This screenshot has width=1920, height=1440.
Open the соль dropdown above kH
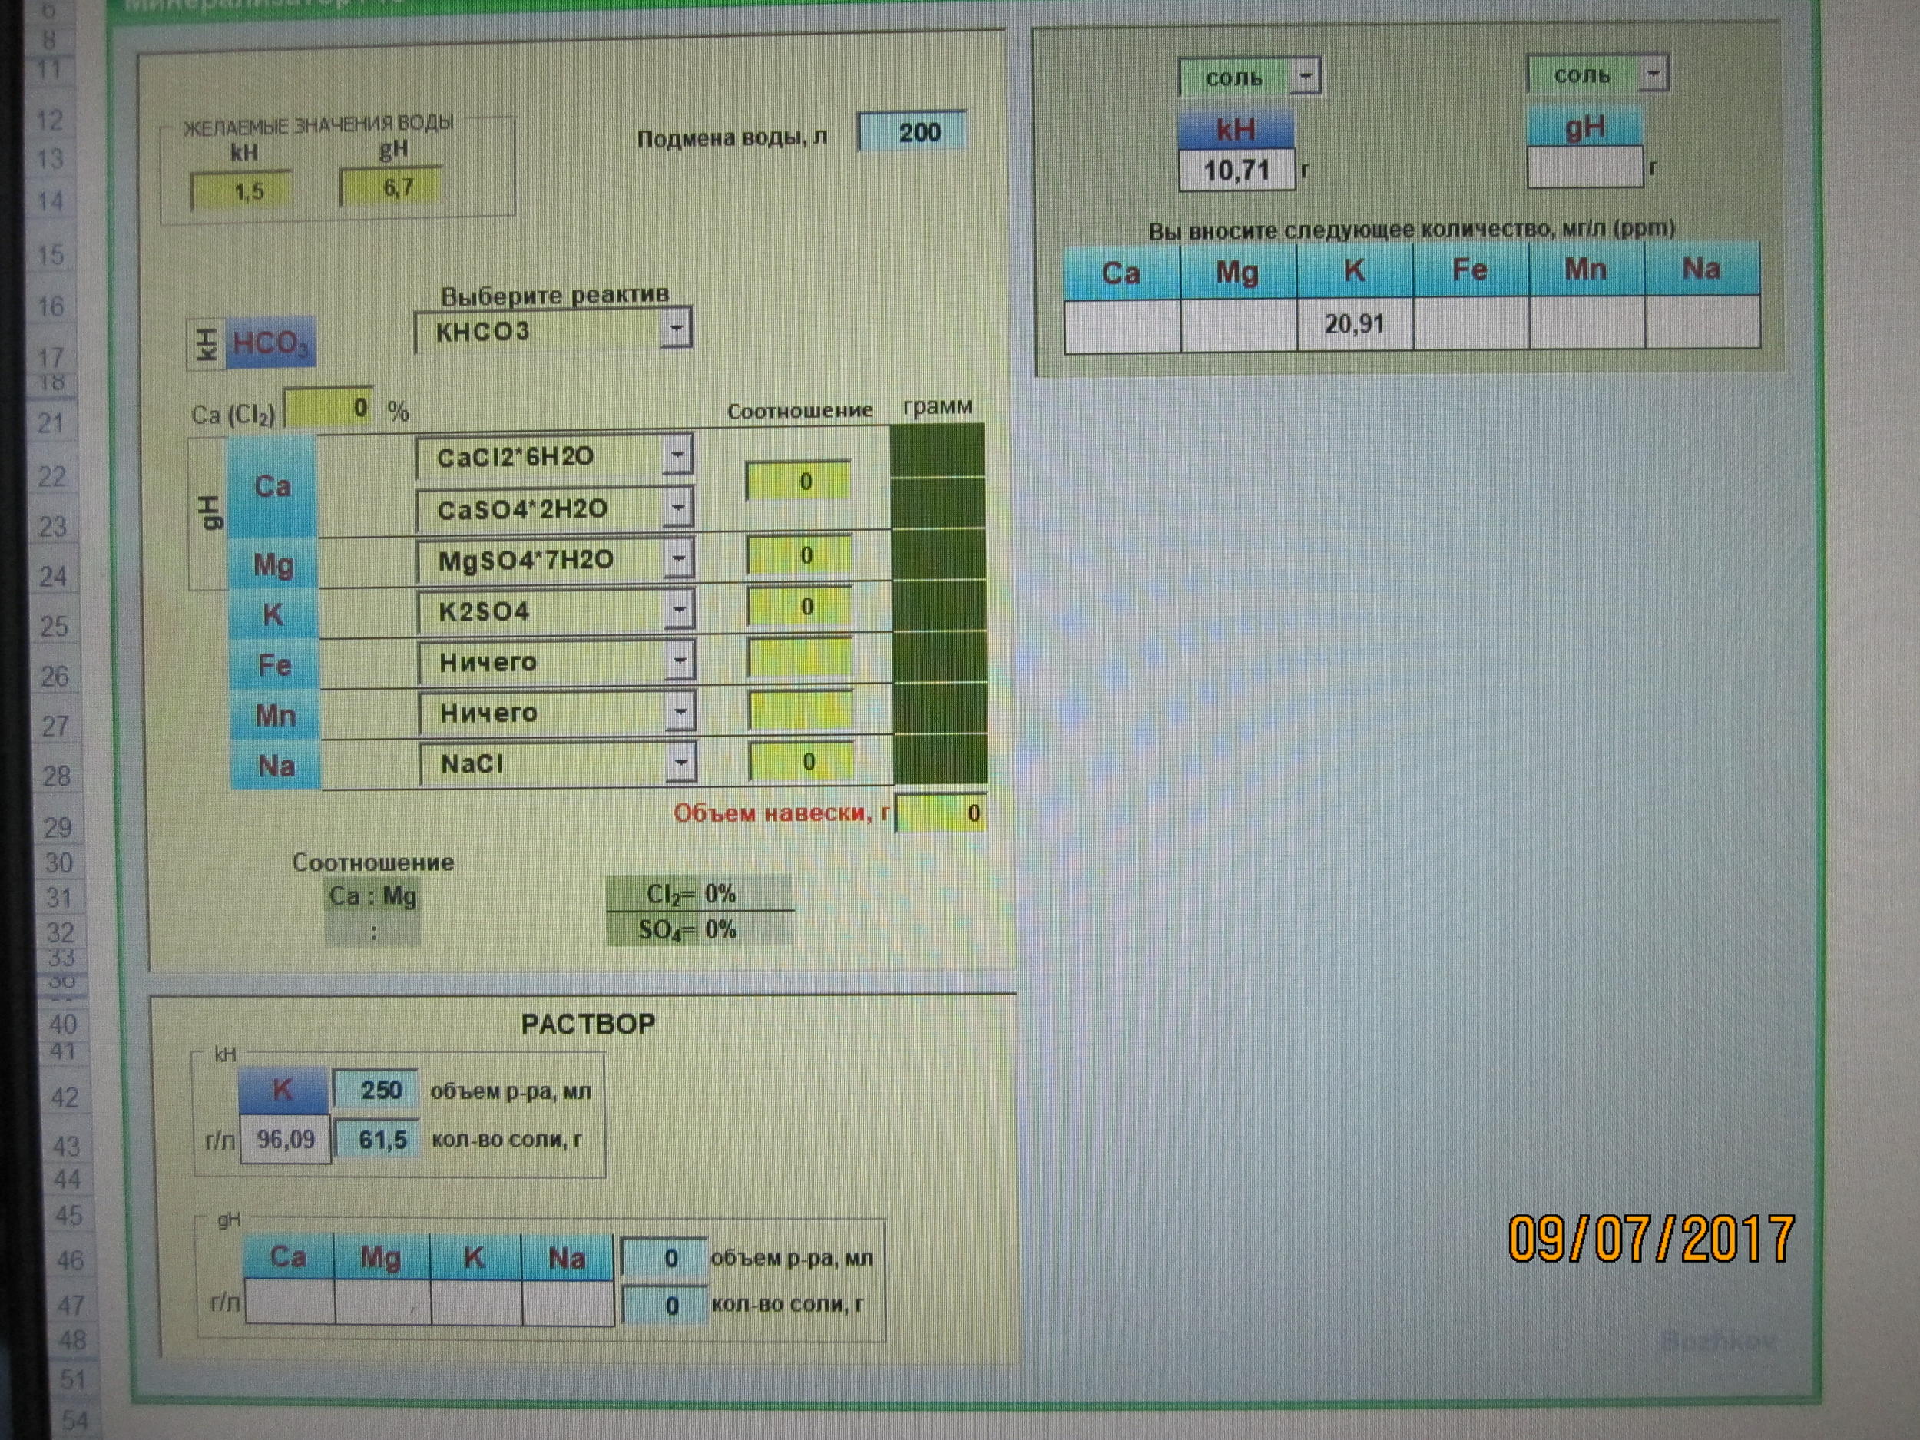coord(1304,78)
